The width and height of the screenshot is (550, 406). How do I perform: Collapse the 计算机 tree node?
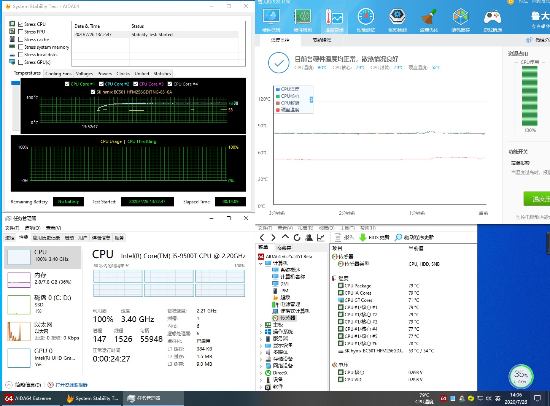(261, 263)
